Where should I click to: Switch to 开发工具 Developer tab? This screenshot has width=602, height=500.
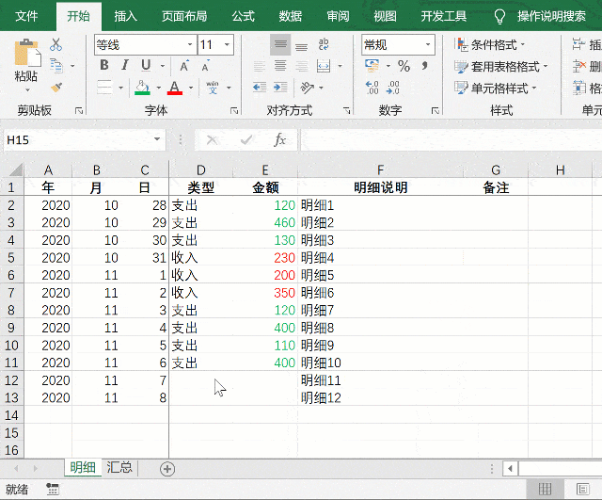pos(444,16)
